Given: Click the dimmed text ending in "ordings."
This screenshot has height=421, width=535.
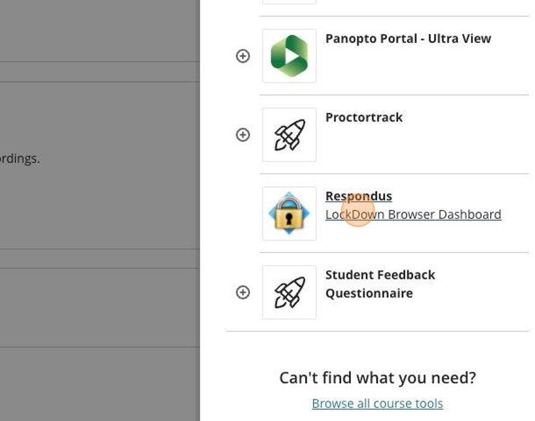Looking at the screenshot, I should pos(20,159).
